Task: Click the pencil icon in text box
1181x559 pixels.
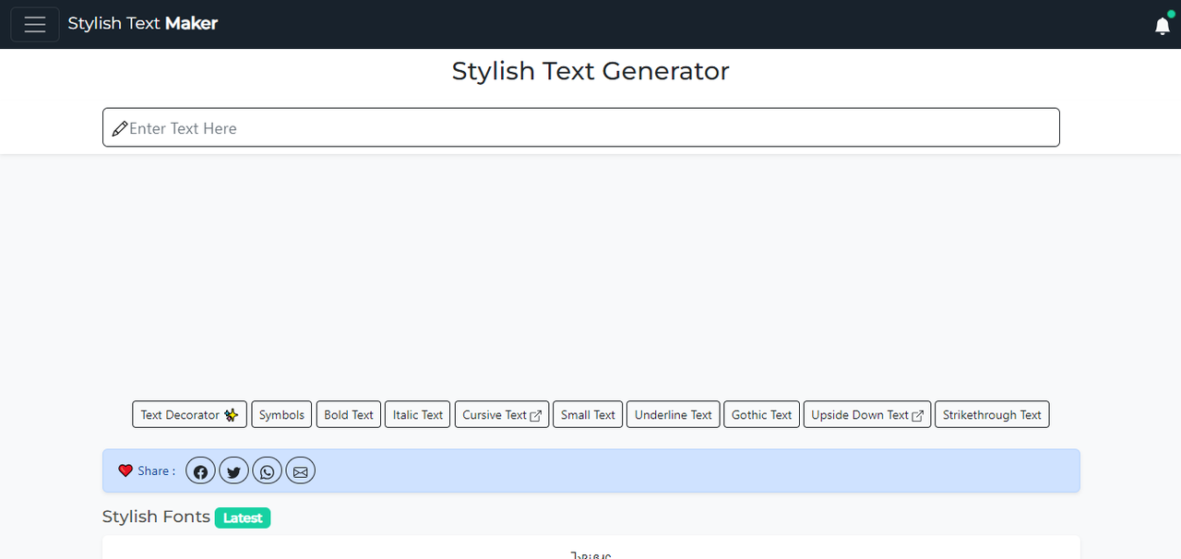Action: click(119, 128)
